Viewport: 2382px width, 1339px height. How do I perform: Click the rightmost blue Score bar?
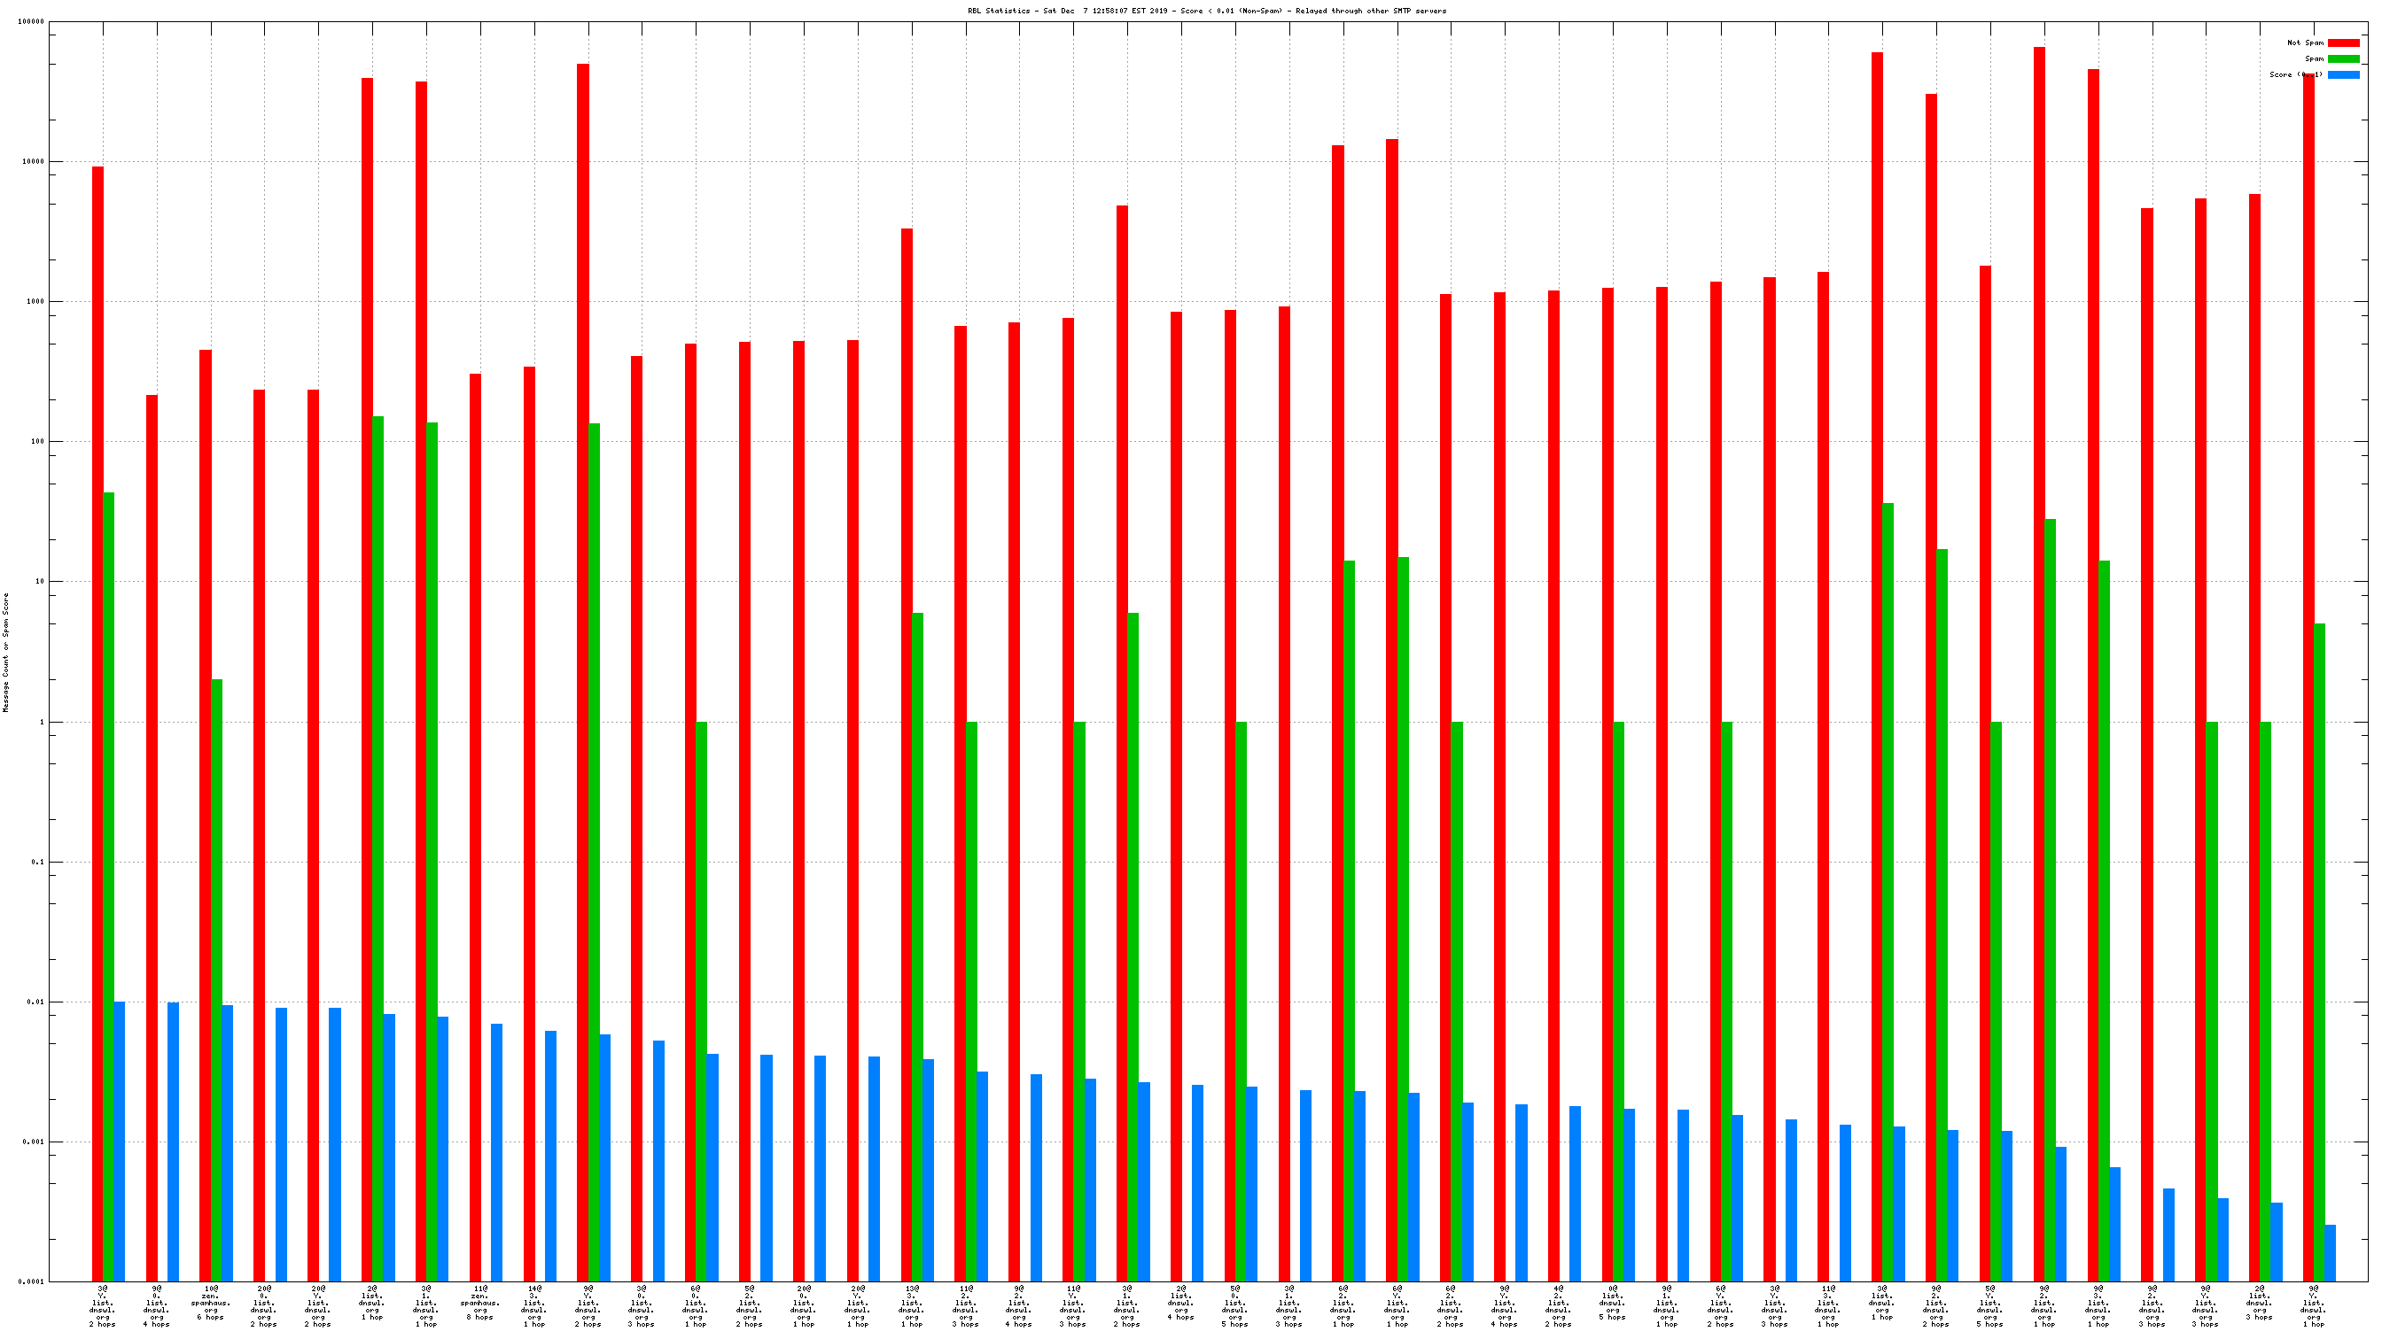2330,1253
